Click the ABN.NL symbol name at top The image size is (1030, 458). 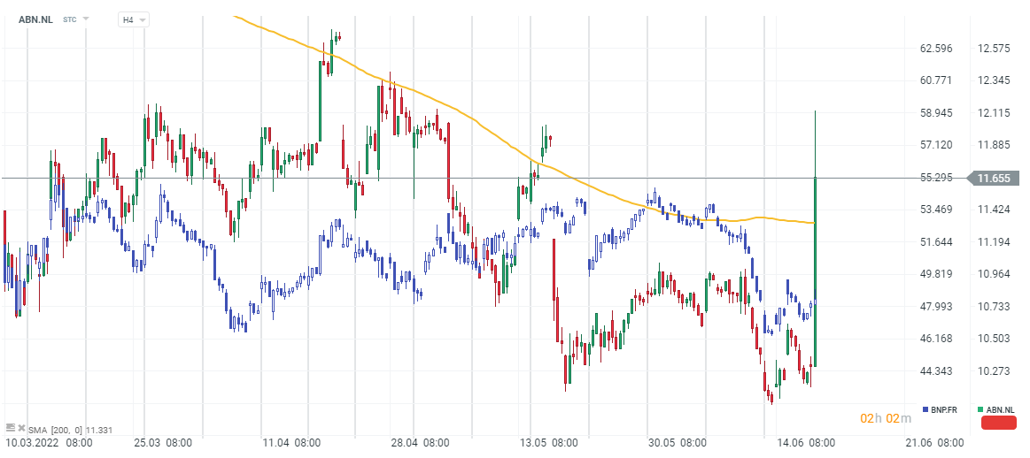pos(35,19)
